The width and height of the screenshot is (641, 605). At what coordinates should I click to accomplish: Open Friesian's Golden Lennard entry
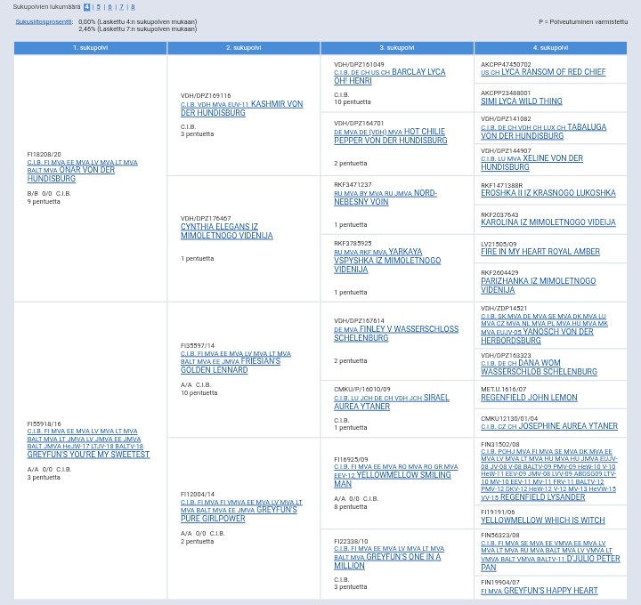point(230,366)
